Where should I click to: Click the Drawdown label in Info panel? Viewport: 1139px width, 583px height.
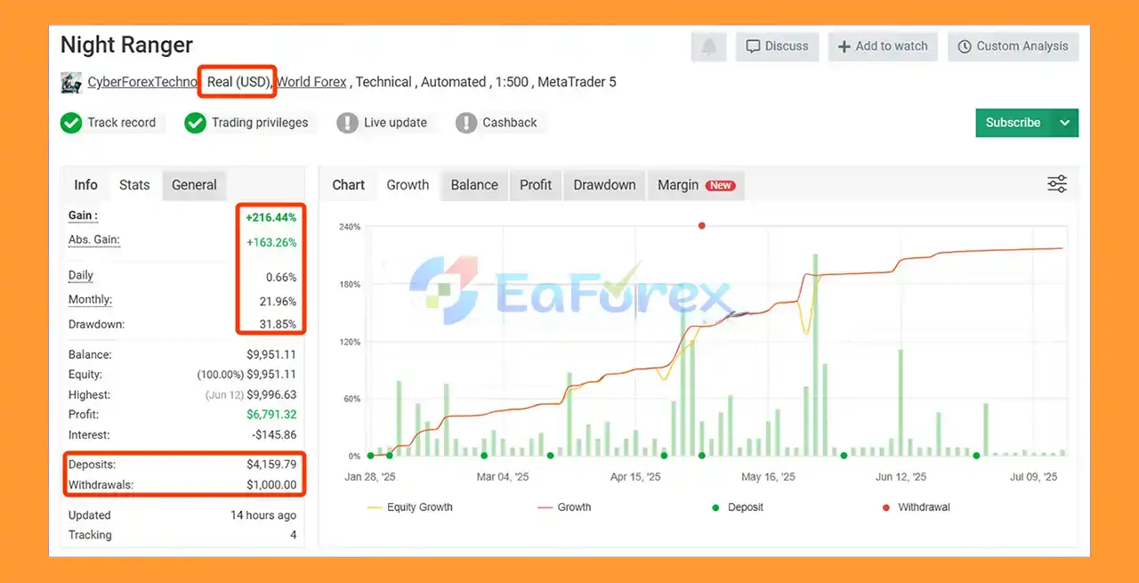[96, 325]
